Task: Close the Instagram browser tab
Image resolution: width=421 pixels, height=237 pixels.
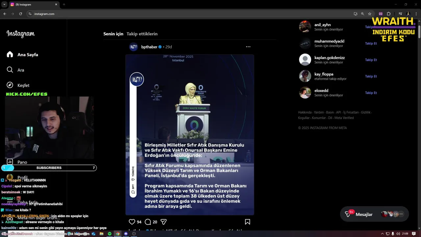Action: [x=56, y=5]
